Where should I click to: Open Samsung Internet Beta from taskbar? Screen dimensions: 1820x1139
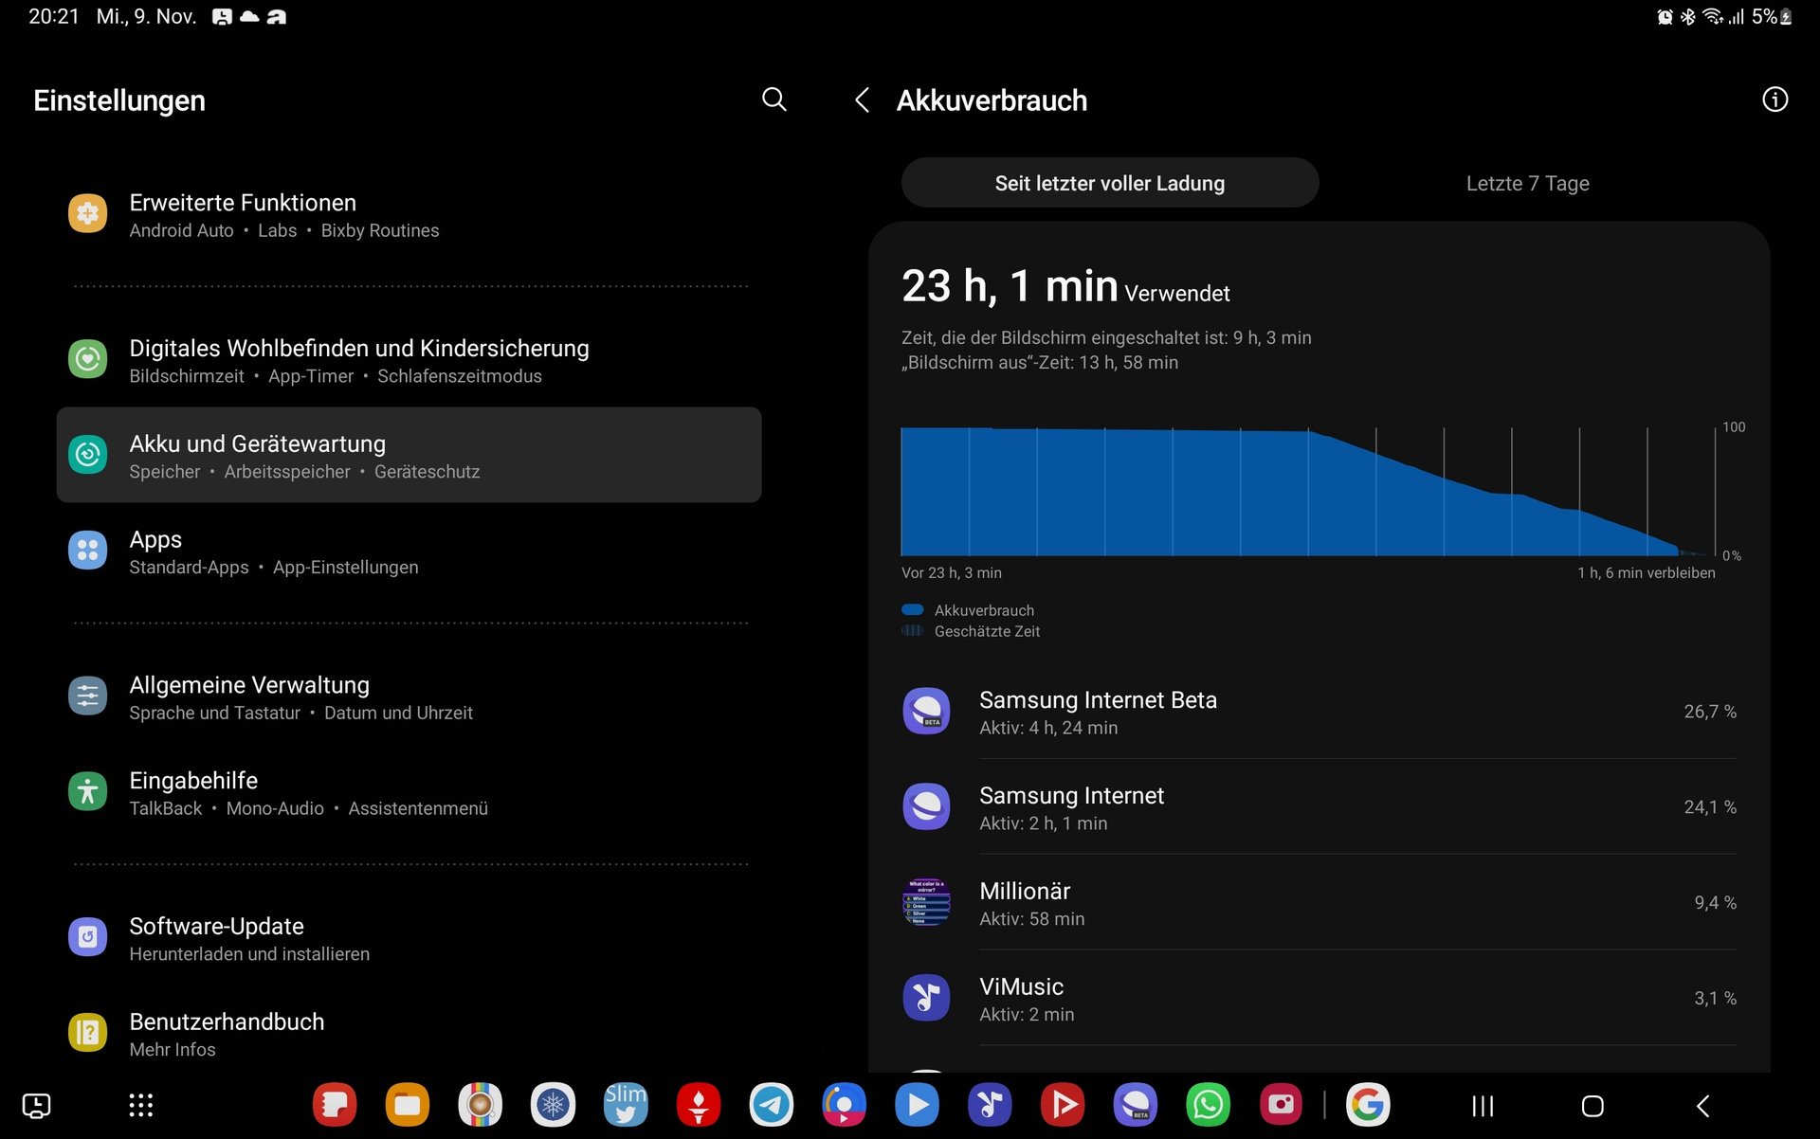[x=1135, y=1105]
